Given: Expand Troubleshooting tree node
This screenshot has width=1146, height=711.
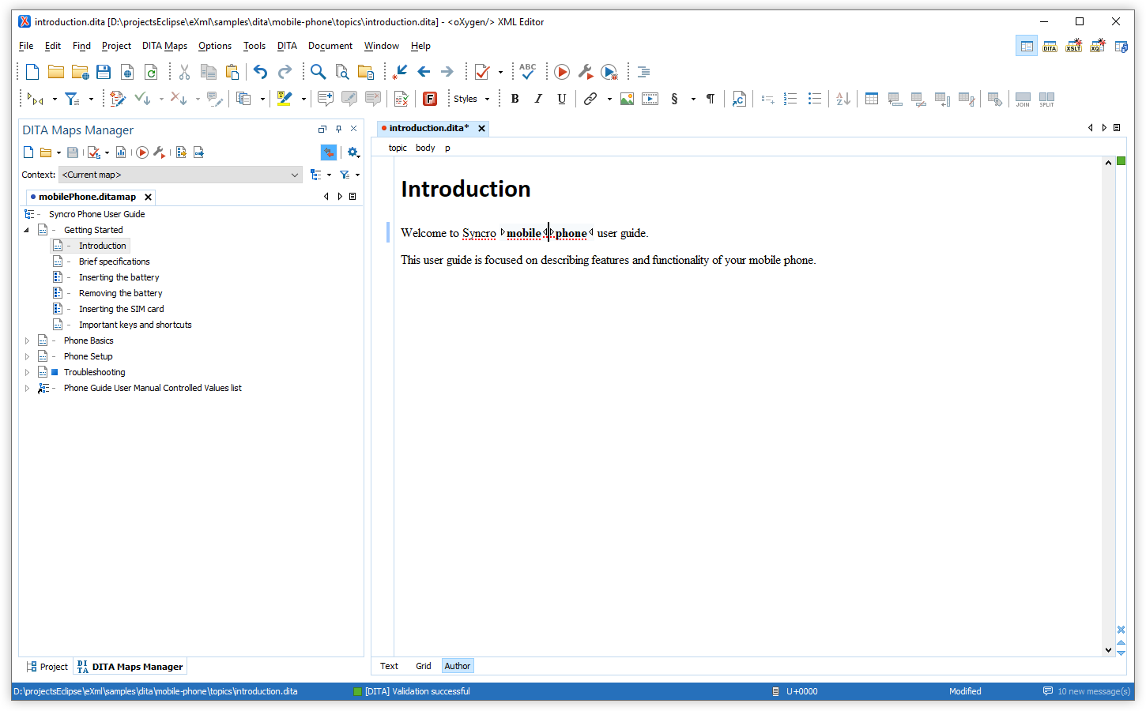Looking at the screenshot, I should tap(27, 372).
